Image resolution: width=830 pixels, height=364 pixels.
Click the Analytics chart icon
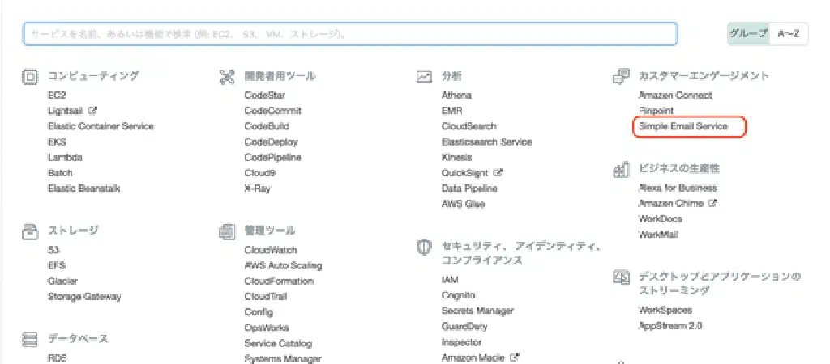click(424, 77)
